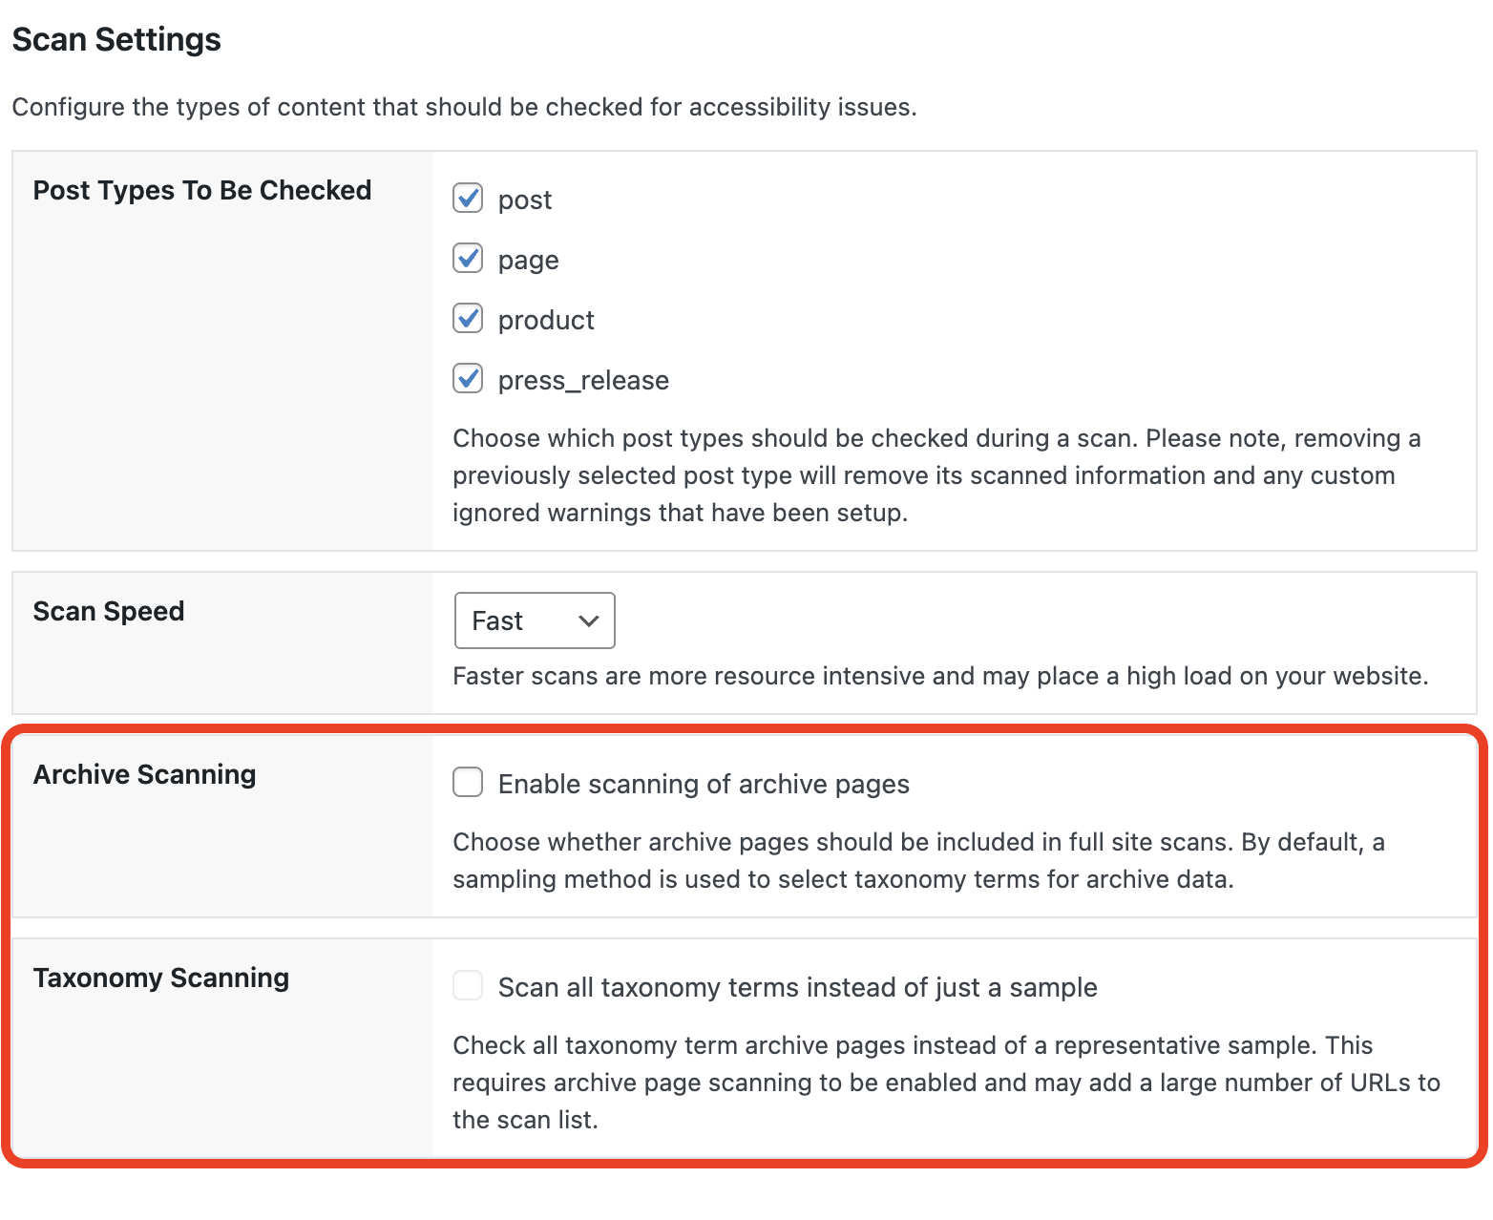Re-enable the post type checkbox
The height and width of the screenshot is (1220, 1493).
(x=468, y=199)
